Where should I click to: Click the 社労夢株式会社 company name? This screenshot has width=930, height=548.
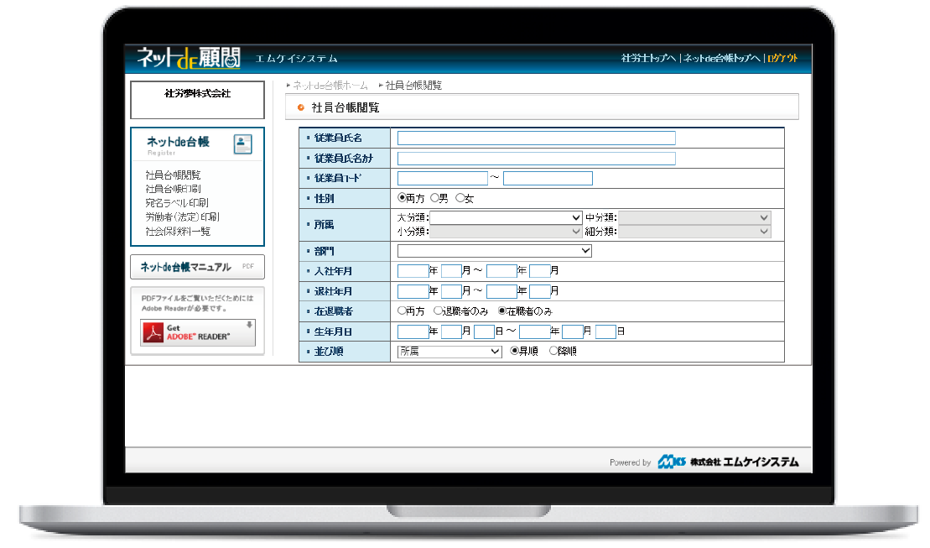tap(198, 93)
